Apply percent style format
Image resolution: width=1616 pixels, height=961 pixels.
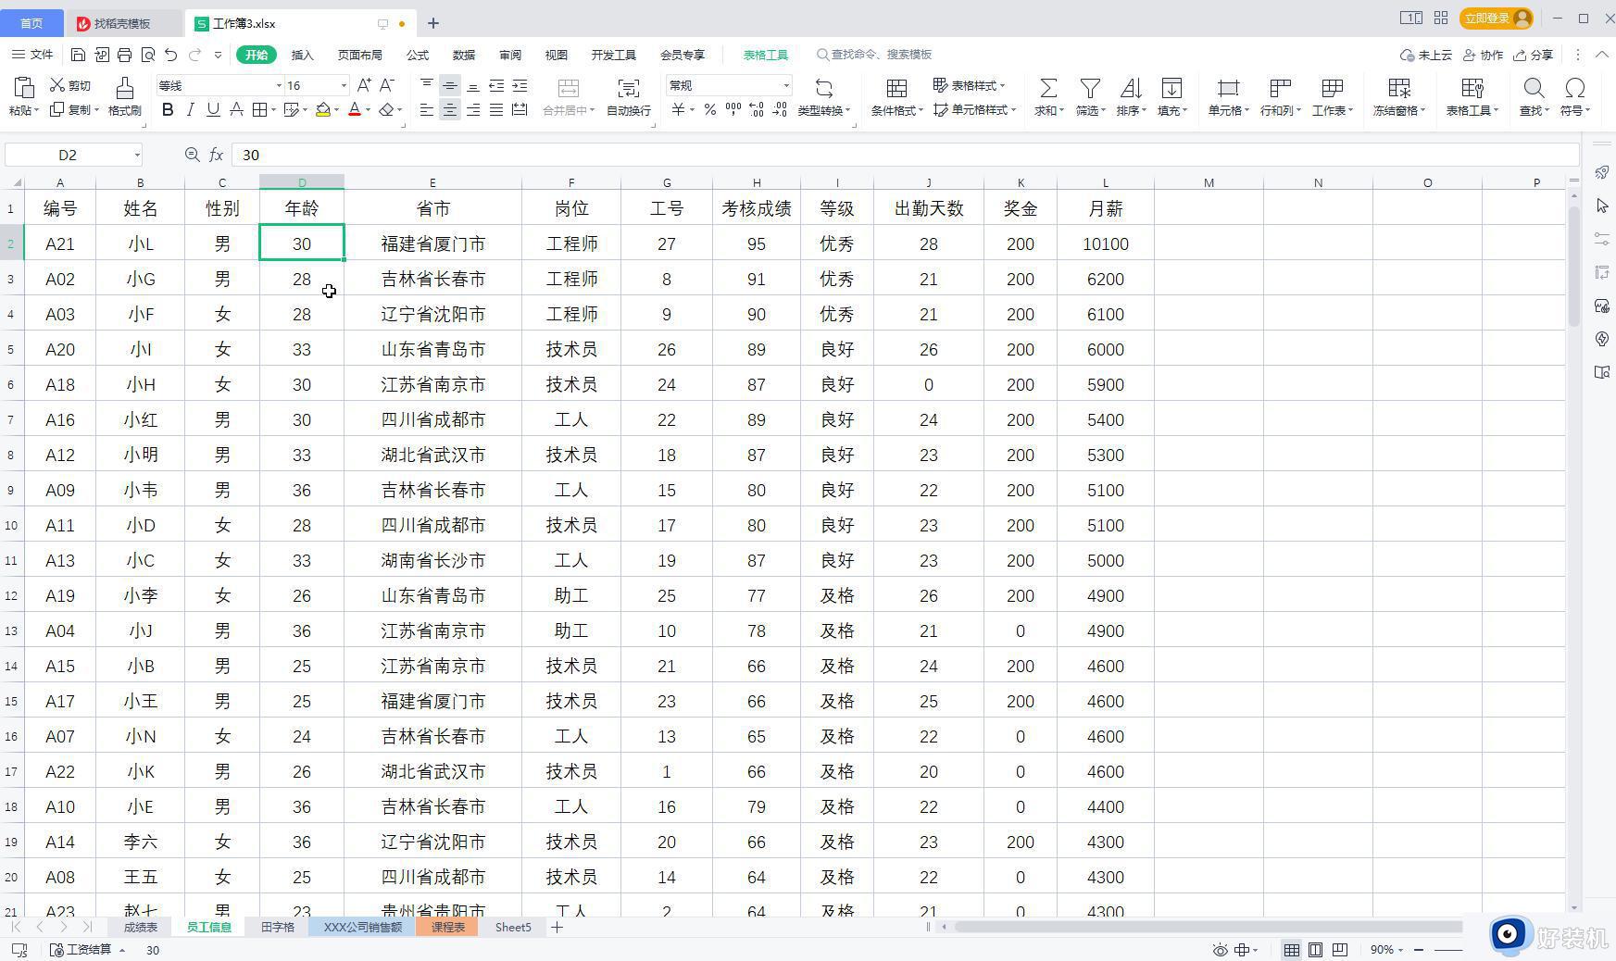click(x=710, y=110)
